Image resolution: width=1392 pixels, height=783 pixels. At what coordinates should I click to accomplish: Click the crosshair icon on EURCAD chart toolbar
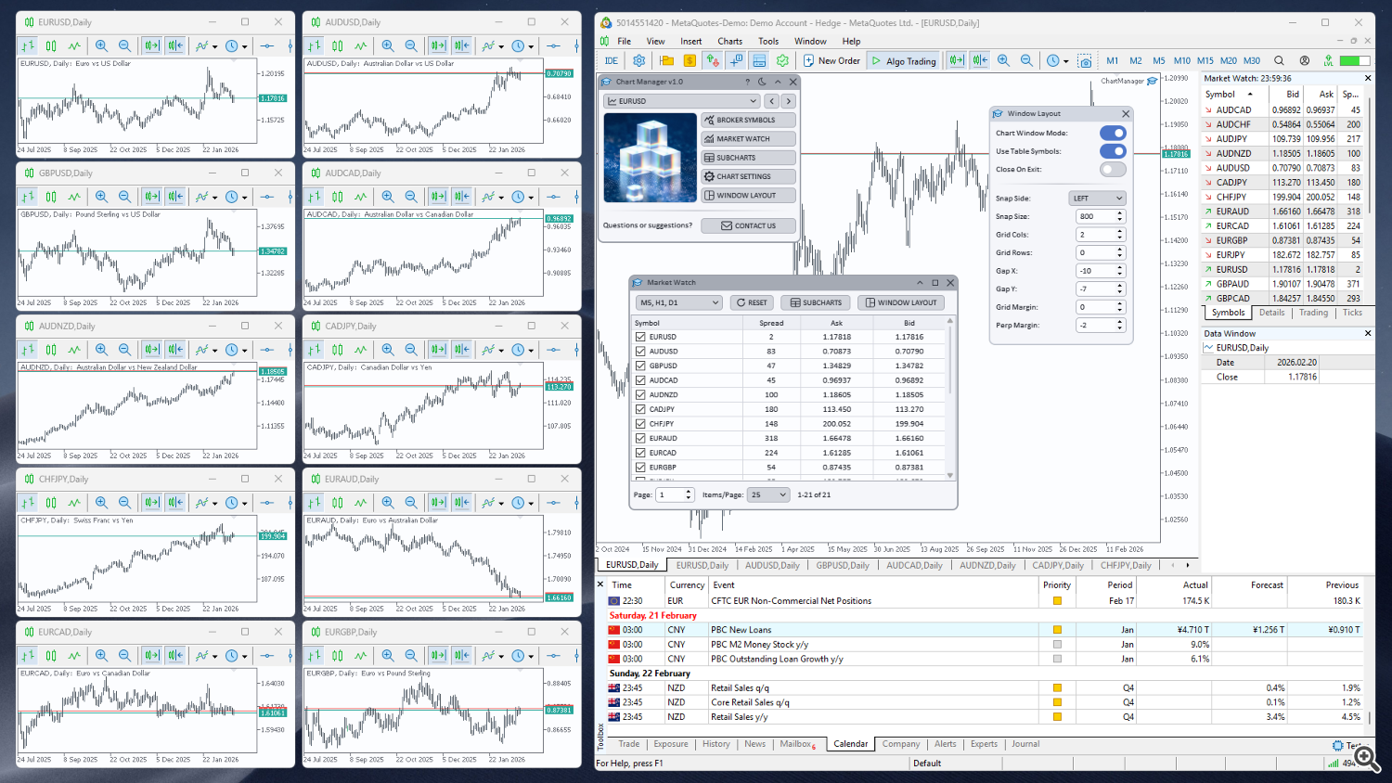[266, 655]
